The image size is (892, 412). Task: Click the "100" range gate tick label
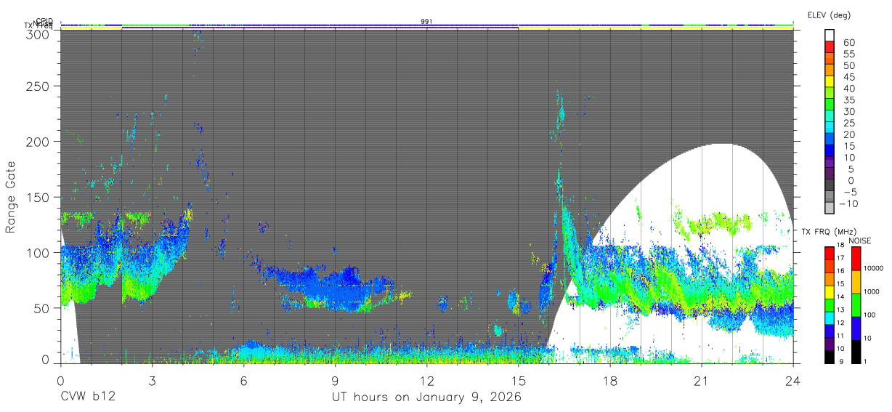(39, 252)
